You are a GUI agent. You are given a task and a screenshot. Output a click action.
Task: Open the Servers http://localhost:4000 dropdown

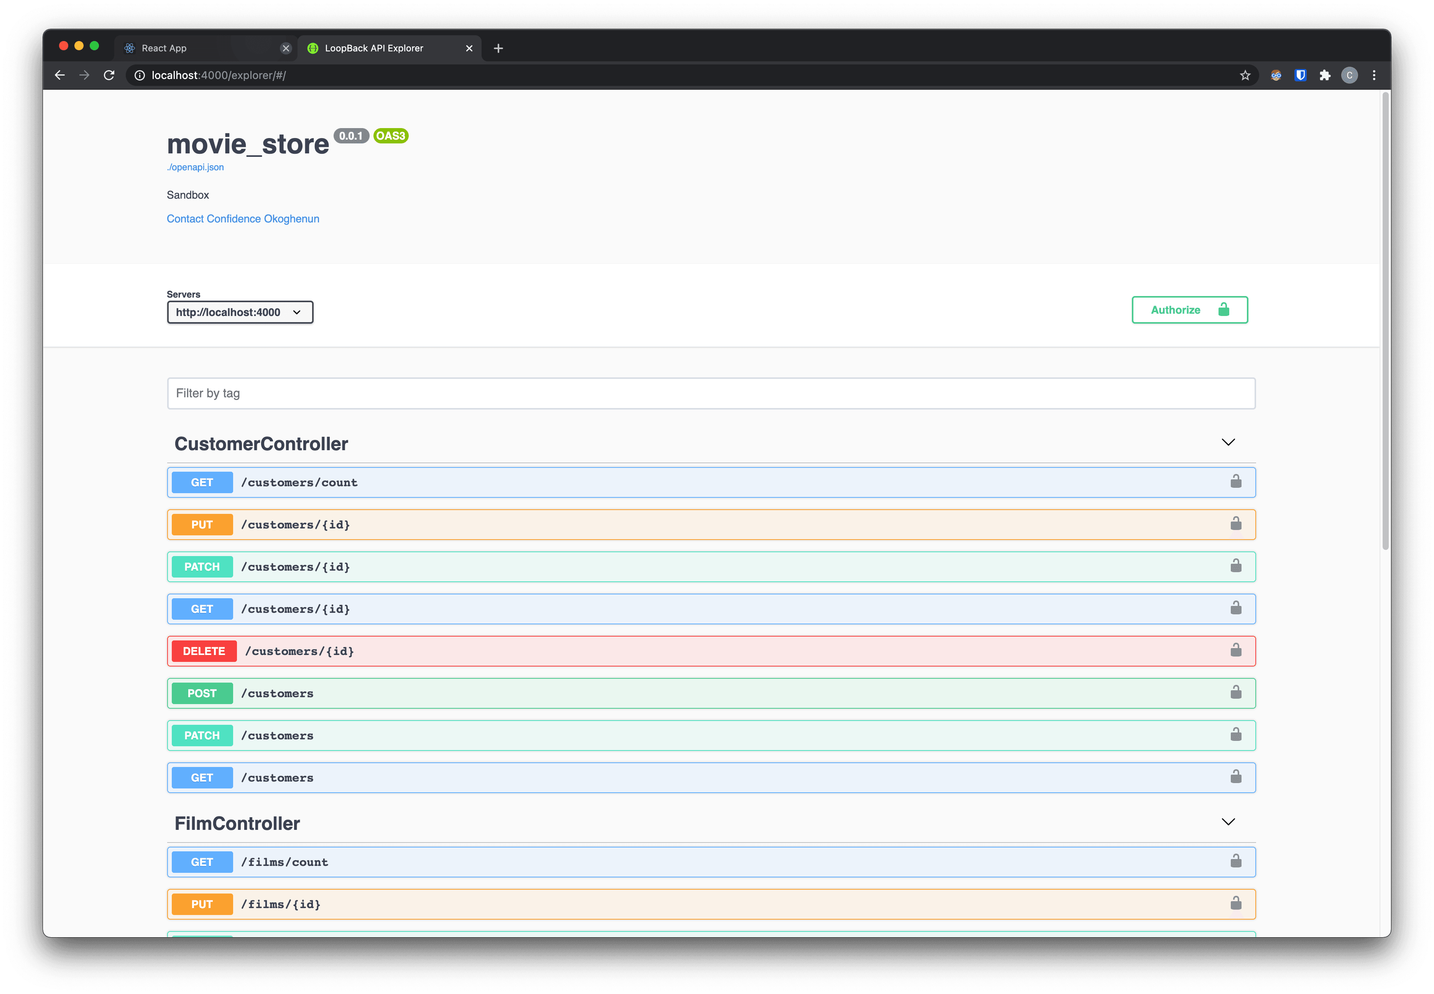pyautogui.click(x=240, y=312)
